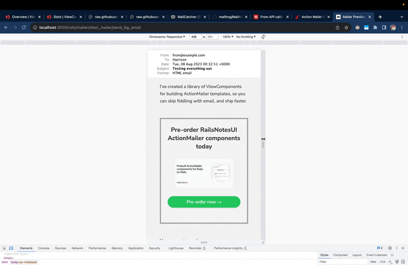The width and height of the screenshot is (408, 265).
Task: Open the Performance insights panel
Action: (x=230, y=248)
